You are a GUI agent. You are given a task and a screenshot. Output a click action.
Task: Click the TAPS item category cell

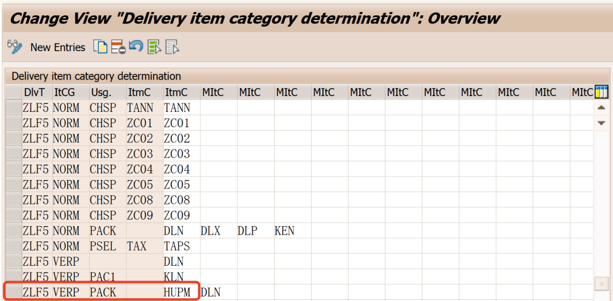click(182, 246)
